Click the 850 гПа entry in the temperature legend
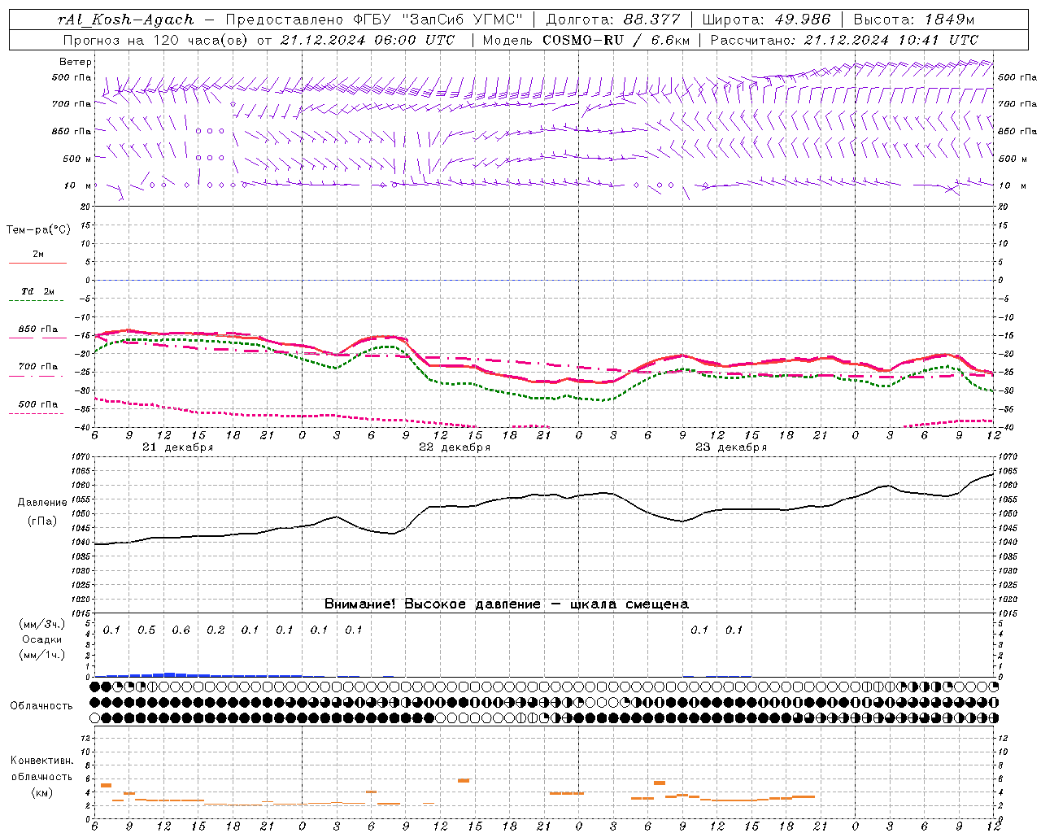 (x=38, y=329)
